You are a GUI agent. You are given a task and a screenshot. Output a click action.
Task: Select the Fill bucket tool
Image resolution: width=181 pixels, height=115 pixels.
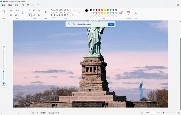(34, 11)
